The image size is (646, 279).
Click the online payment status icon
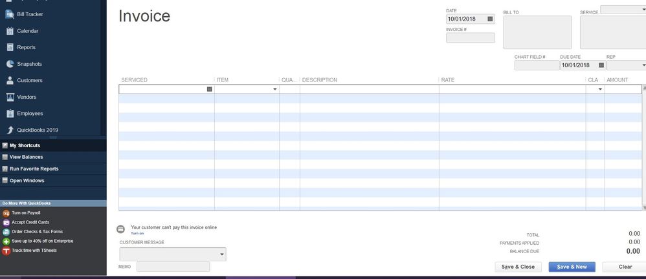pyautogui.click(x=120, y=229)
